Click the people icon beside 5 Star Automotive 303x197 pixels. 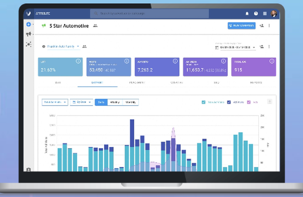tap(95, 25)
